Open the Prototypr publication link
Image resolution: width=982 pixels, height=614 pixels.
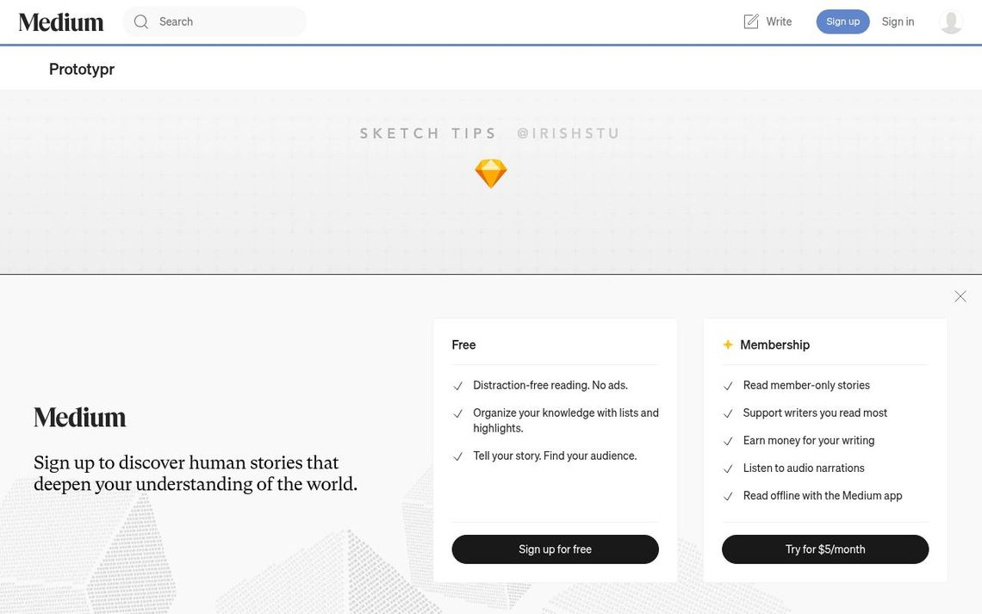click(82, 69)
